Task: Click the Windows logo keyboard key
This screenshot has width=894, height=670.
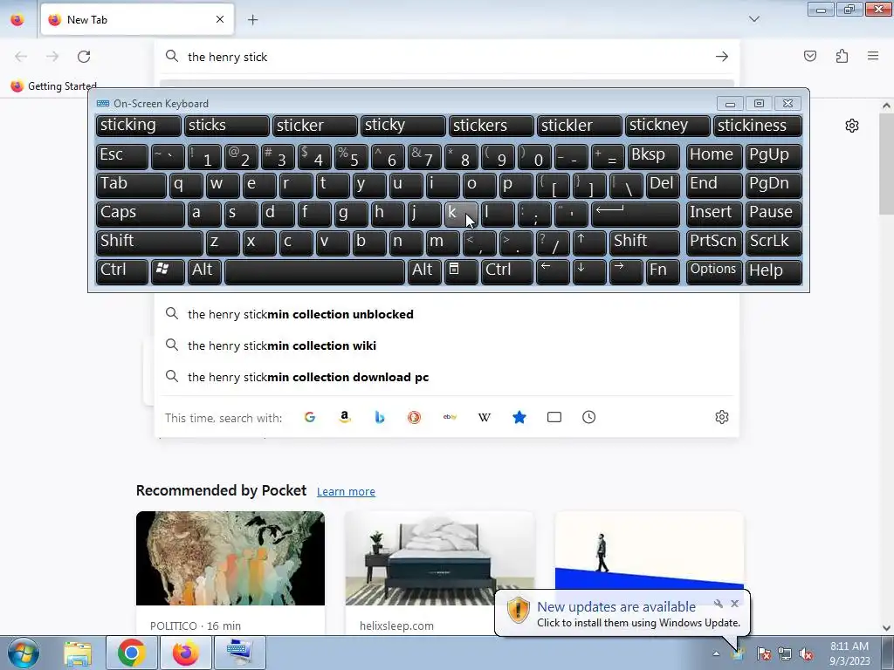Action: (x=168, y=272)
